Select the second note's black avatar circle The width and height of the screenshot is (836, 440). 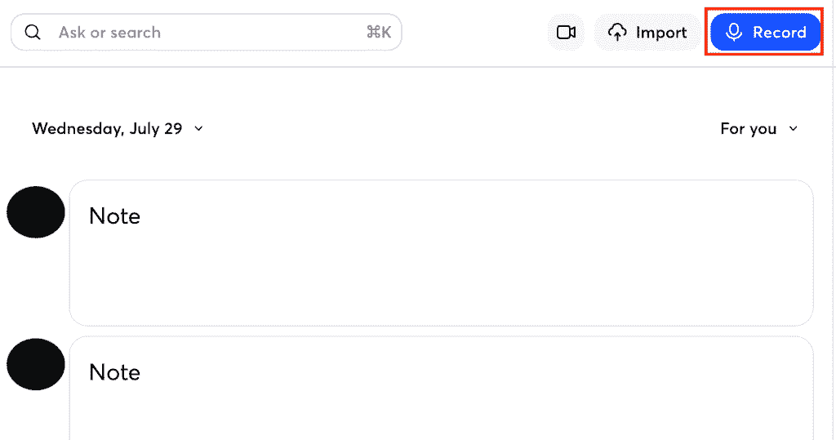point(36,364)
